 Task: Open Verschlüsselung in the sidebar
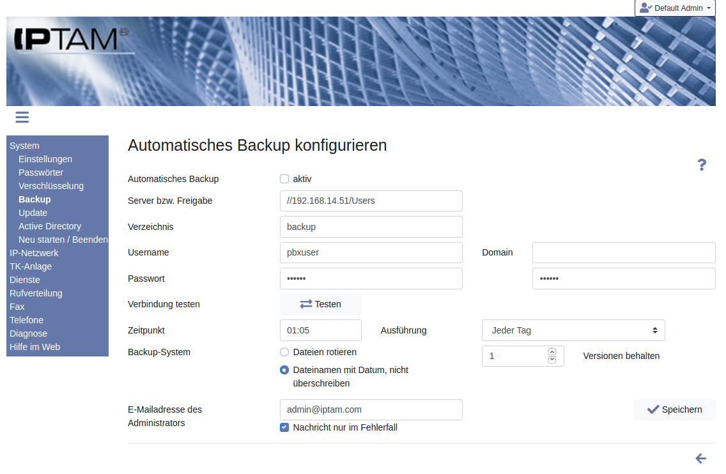pos(51,186)
